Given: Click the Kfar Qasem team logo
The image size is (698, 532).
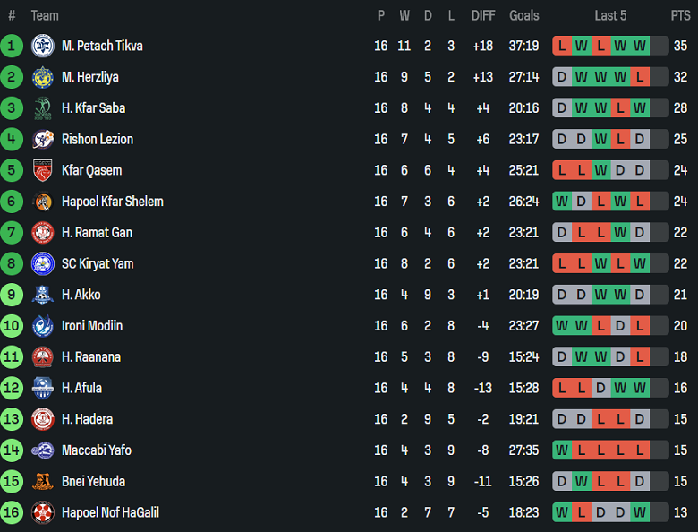Looking at the screenshot, I should pos(43,170).
